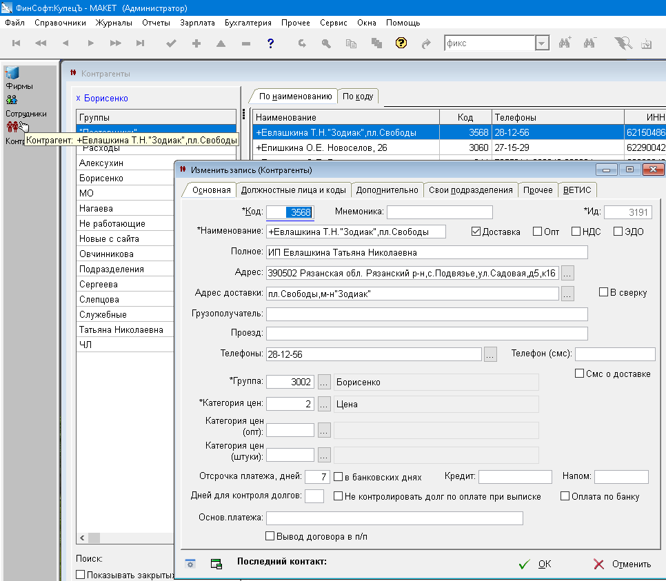The height and width of the screenshot is (581, 666).
Task: Open the Группа lookup ellipsis button
Action: click(324, 383)
